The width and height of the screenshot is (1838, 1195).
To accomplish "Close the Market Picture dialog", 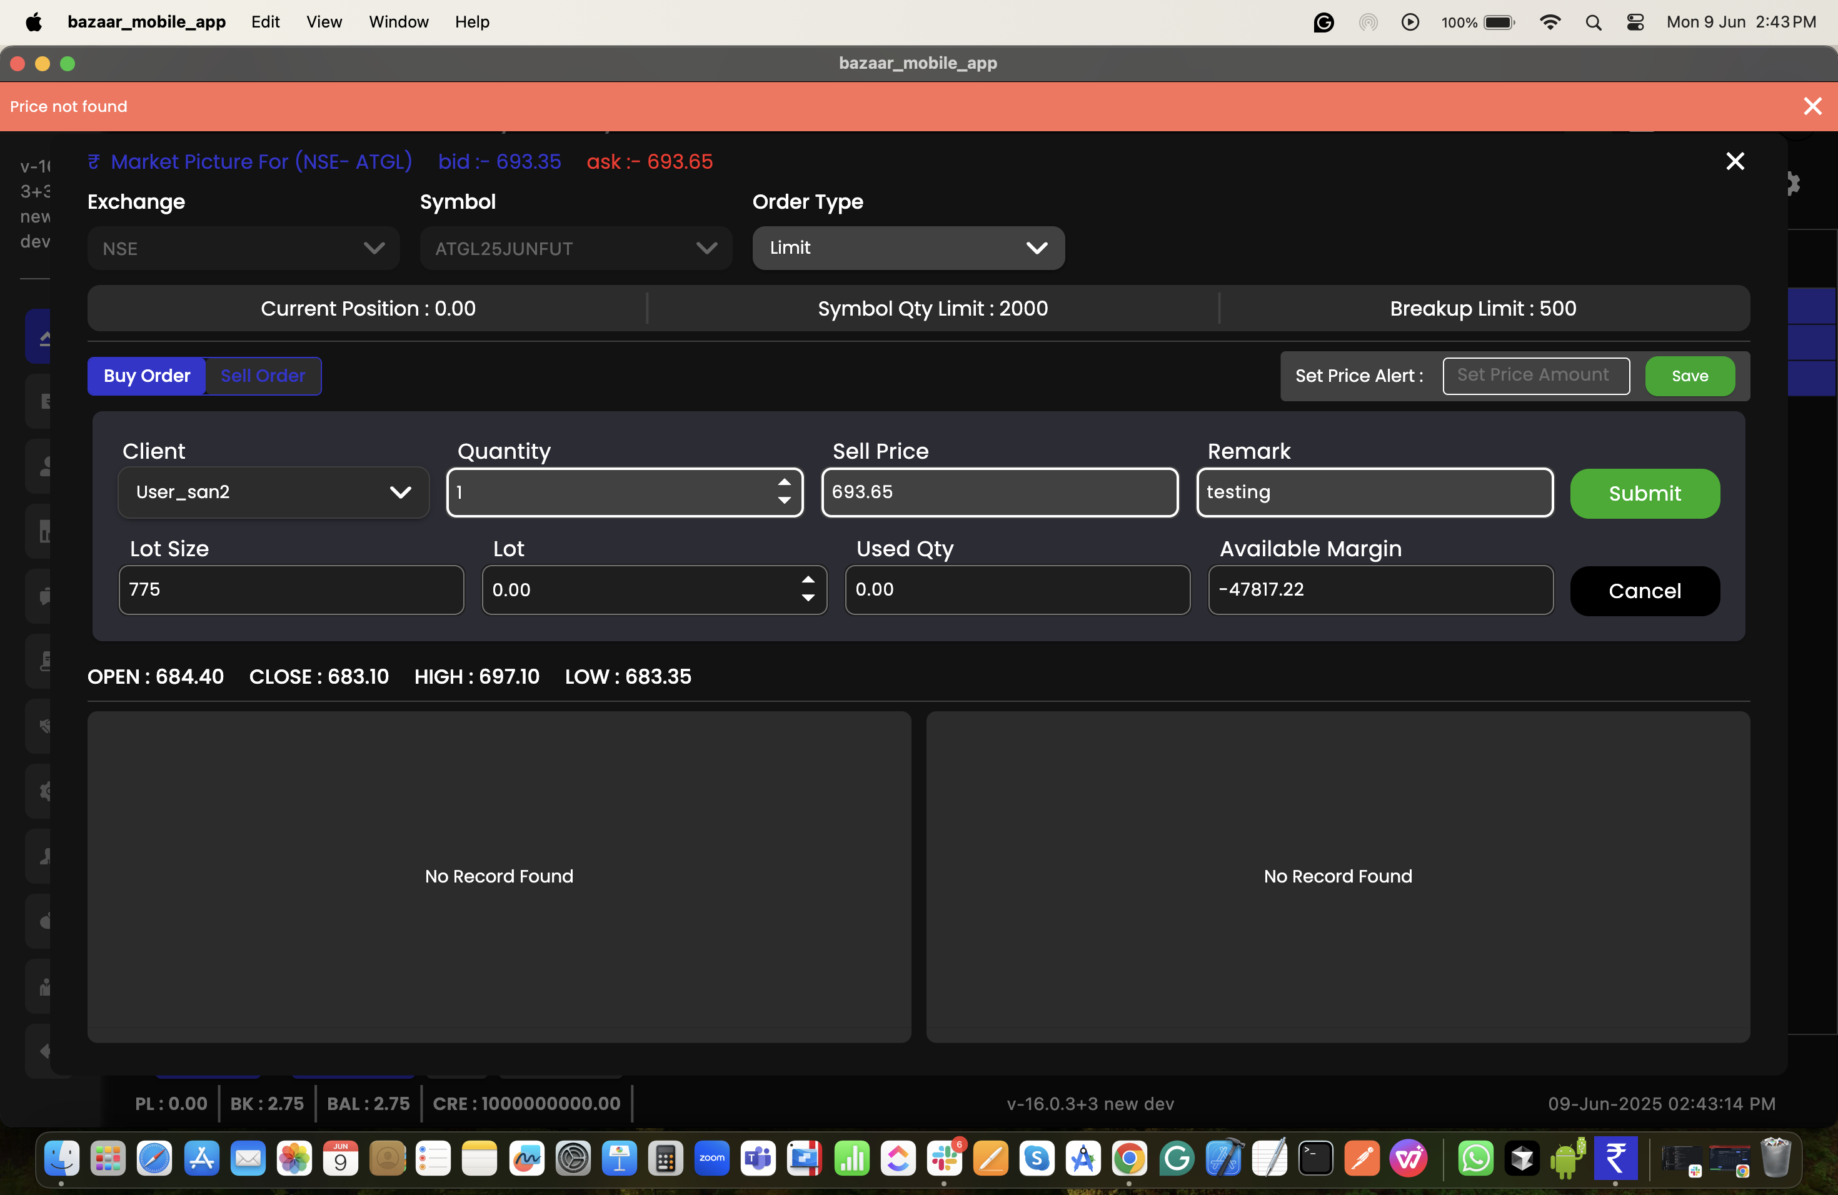I will 1734,161.
